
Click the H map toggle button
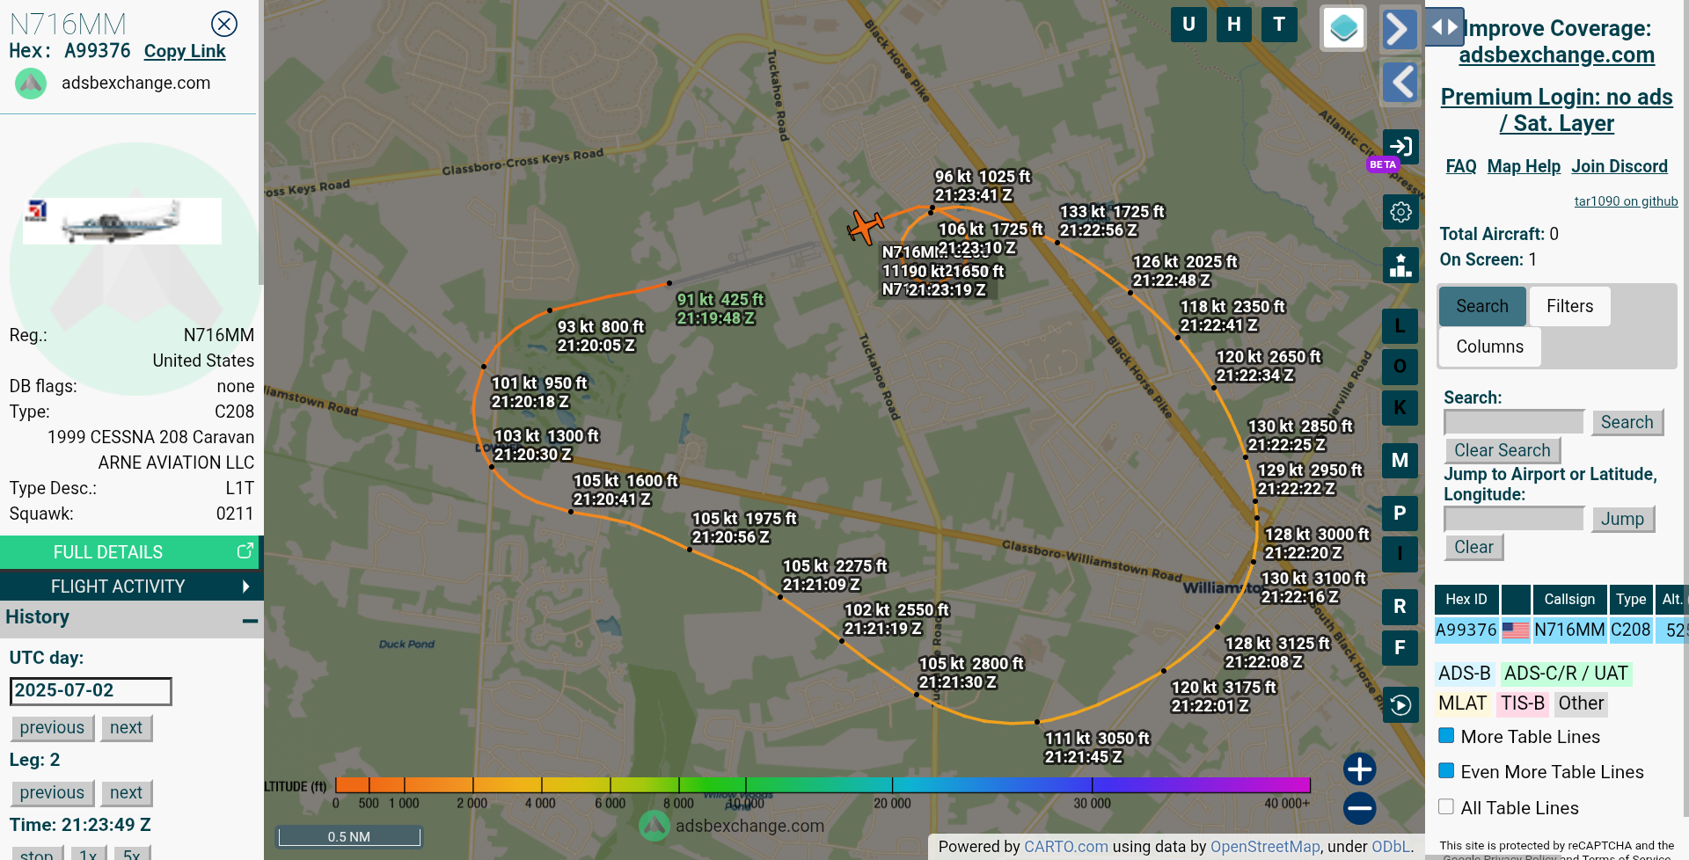coord(1234,25)
